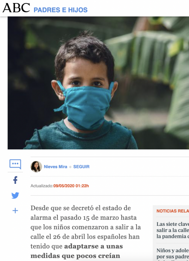Open related article 'Las siete claves'
189x261 pixels.
pyautogui.click(x=173, y=230)
